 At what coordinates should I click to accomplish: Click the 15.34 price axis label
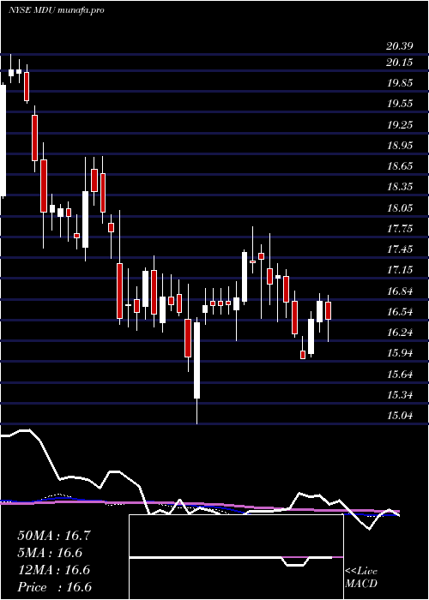point(400,395)
